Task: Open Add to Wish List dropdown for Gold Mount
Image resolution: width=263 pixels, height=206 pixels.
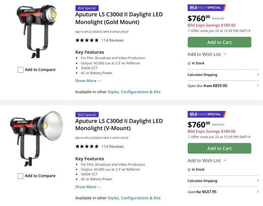Action: point(207,54)
